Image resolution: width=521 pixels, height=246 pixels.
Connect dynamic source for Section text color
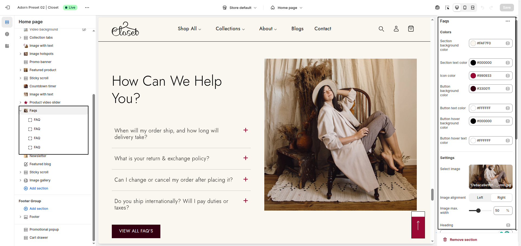click(x=508, y=63)
